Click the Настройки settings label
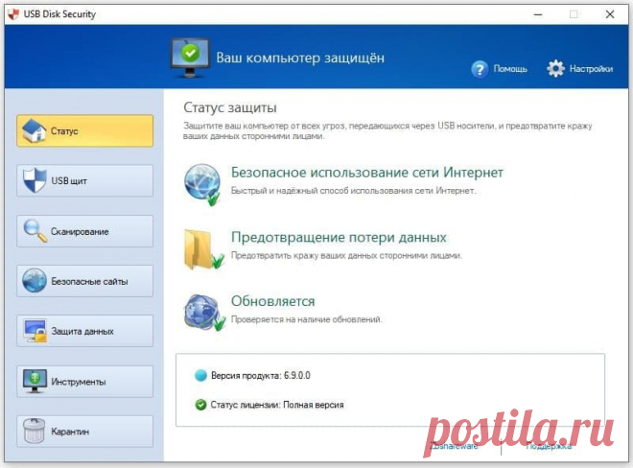 tap(591, 69)
